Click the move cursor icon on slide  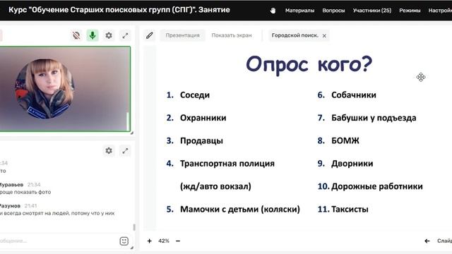click(421, 77)
